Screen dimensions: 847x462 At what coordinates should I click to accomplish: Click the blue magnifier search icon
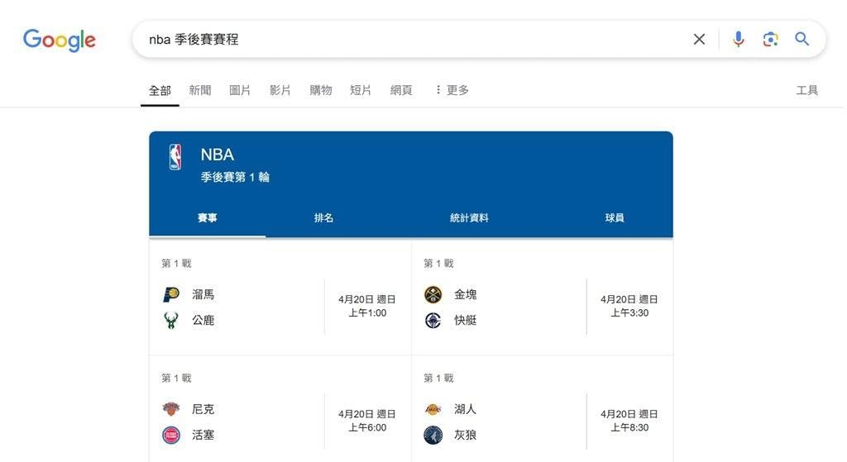802,39
